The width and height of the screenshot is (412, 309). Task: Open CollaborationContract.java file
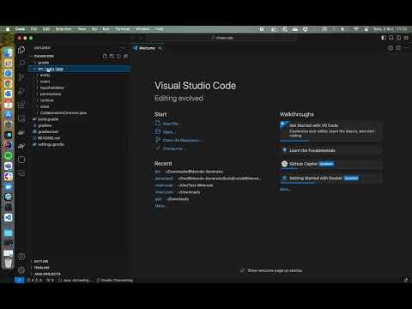(79, 112)
